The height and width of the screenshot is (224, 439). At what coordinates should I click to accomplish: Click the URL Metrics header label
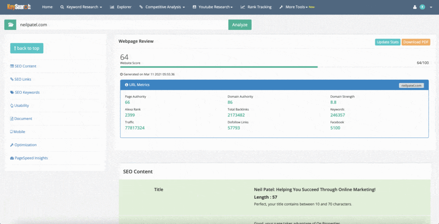point(139,85)
